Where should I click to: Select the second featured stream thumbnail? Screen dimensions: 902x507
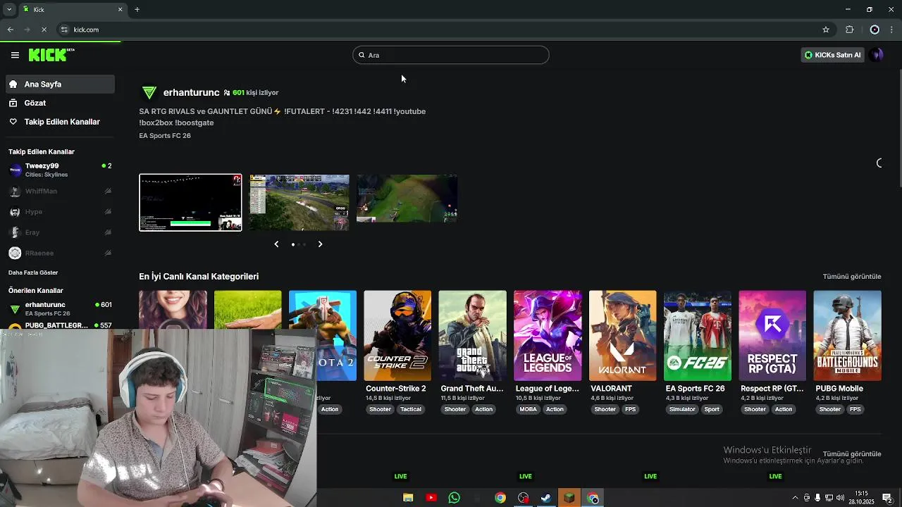tap(299, 202)
